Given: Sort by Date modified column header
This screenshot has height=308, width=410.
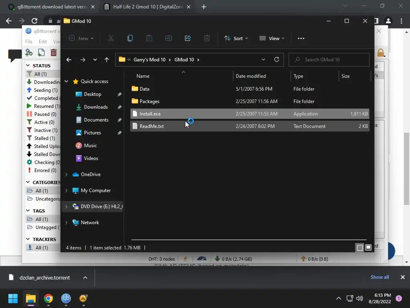Looking at the screenshot, I should click(x=251, y=76).
